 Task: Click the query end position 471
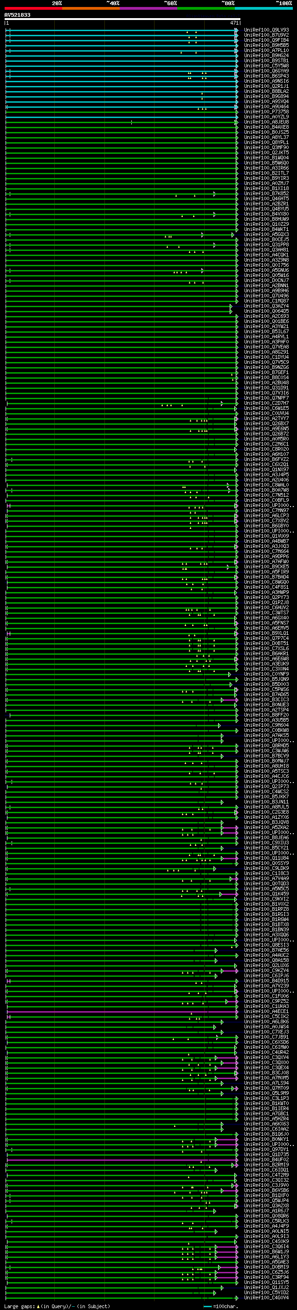[234, 23]
